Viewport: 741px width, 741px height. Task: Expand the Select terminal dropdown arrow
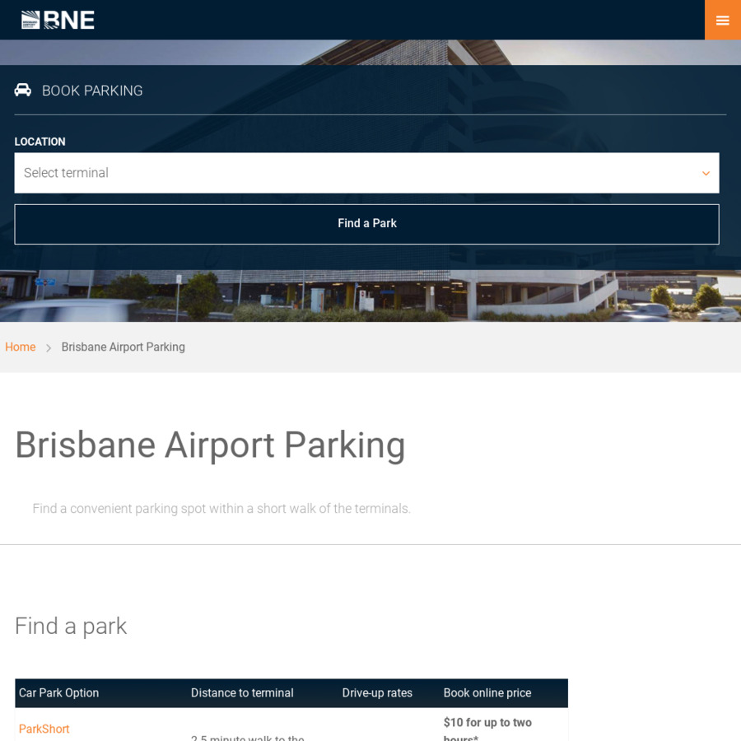pyautogui.click(x=706, y=174)
